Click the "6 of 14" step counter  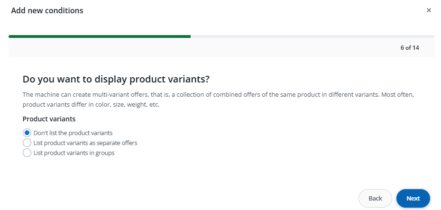409,47
